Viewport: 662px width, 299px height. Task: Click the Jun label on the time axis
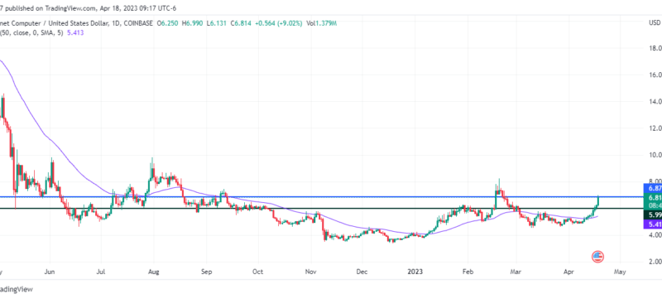[50, 271]
